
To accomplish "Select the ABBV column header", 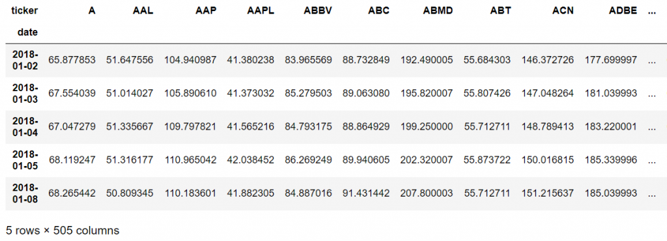I will pos(318,11).
